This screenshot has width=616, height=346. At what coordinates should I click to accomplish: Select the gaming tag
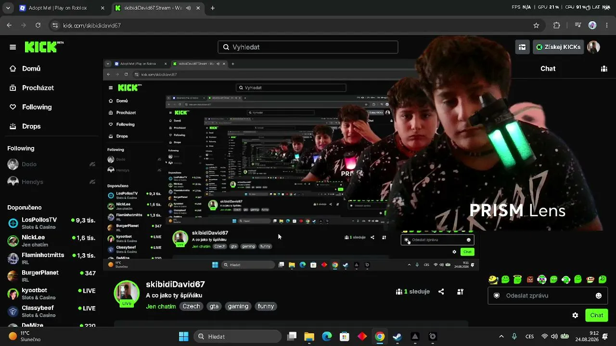pyautogui.click(x=238, y=307)
